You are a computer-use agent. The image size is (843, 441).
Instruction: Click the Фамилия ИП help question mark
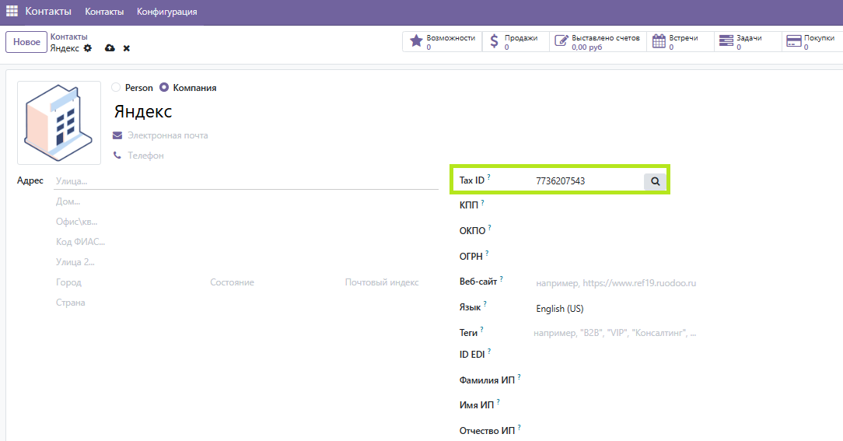(x=519, y=377)
